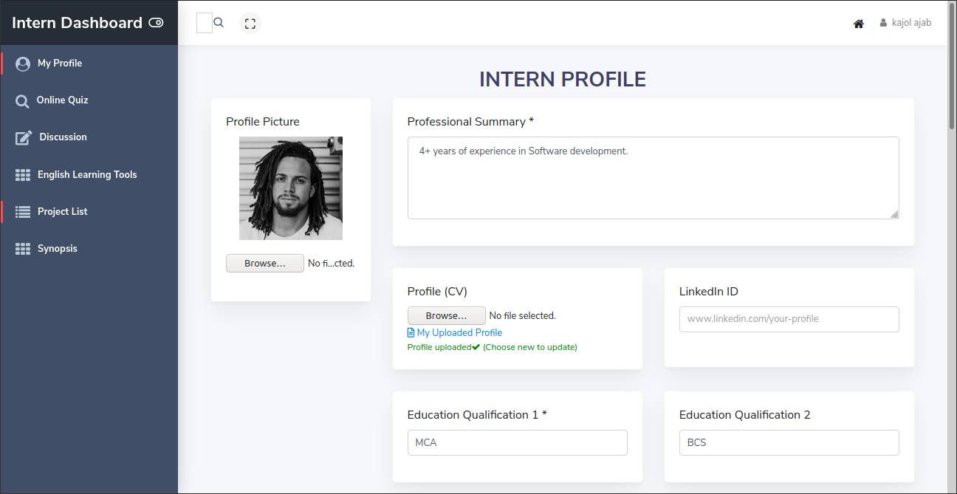Toggle the sidebar switch next to Intern Dashboard
The height and width of the screenshot is (494, 957).
(x=156, y=23)
